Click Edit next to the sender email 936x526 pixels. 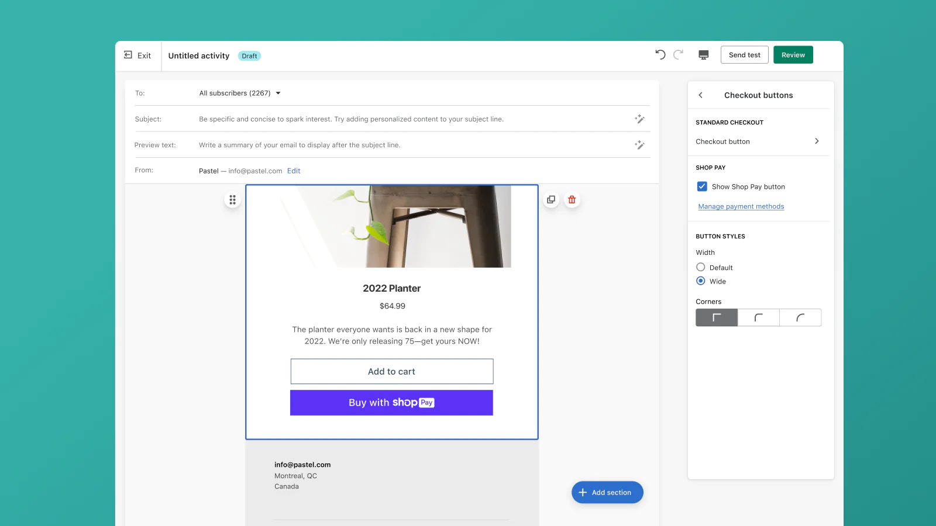tap(294, 171)
